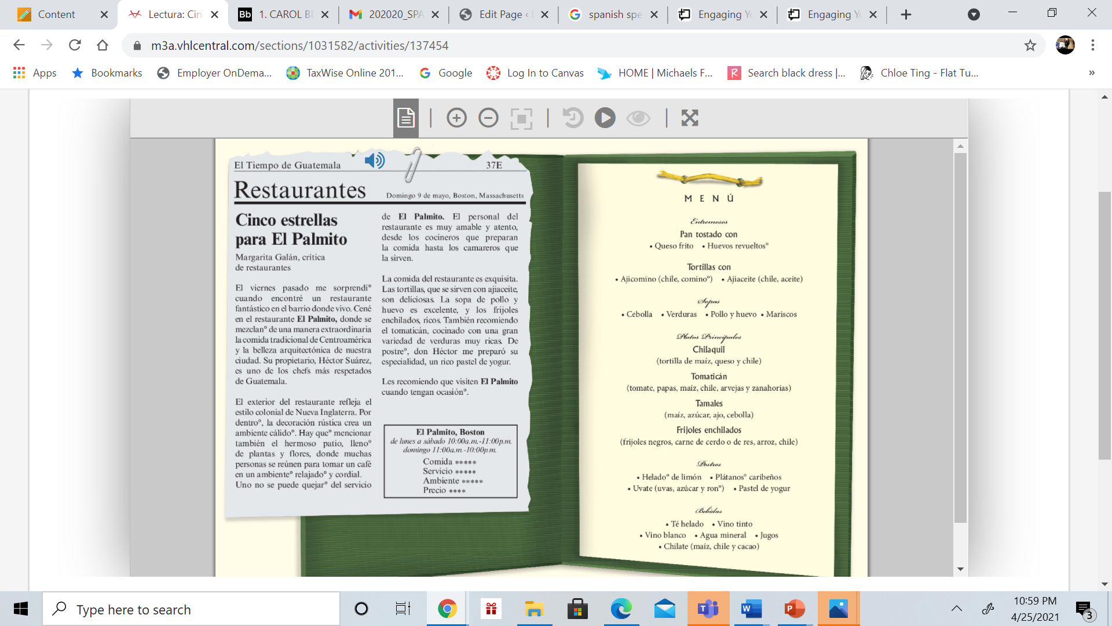Image resolution: width=1112 pixels, height=626 pixels.
Task: Zoom out with the minus icon
Action: 488,118
